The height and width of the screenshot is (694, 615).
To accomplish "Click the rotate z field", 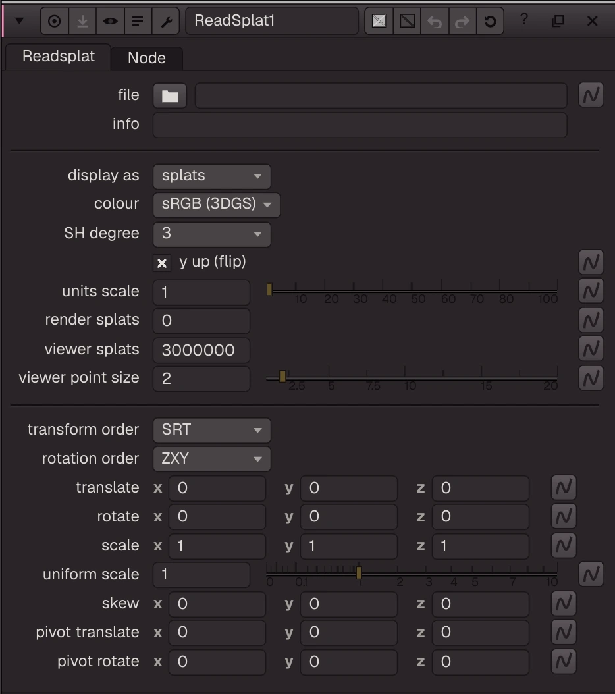I will pyautogui.click(x=481, y=517).
